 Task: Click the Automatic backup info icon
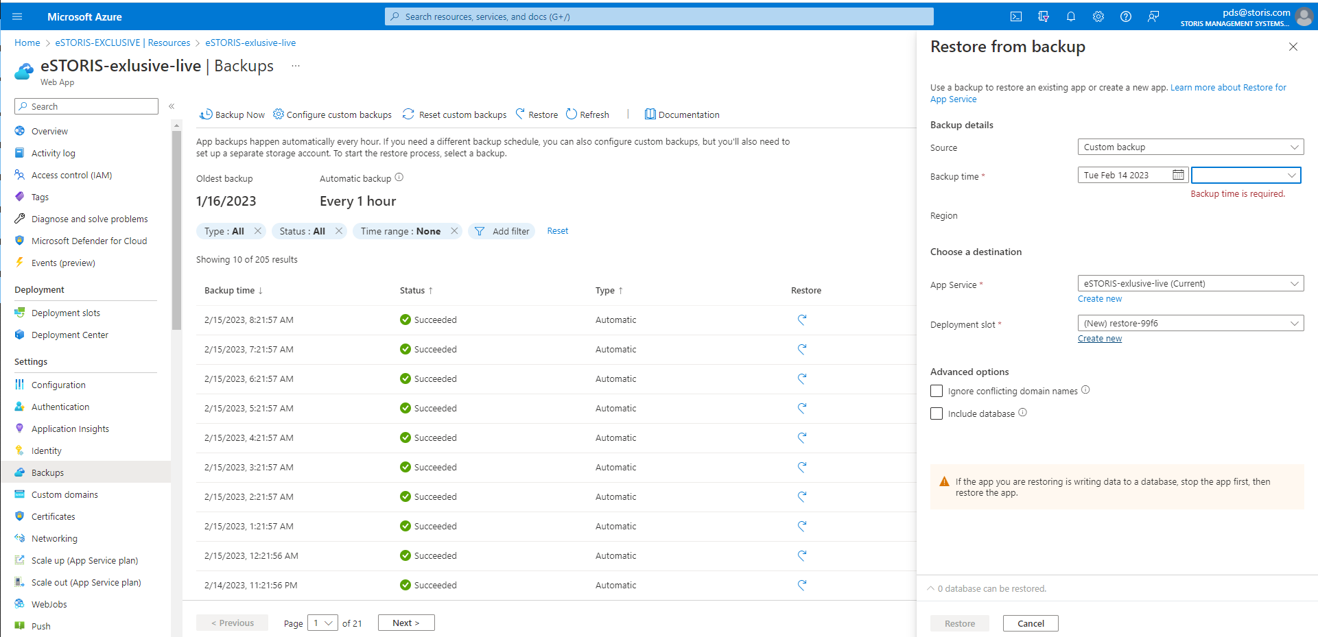[x=399, y=178]
